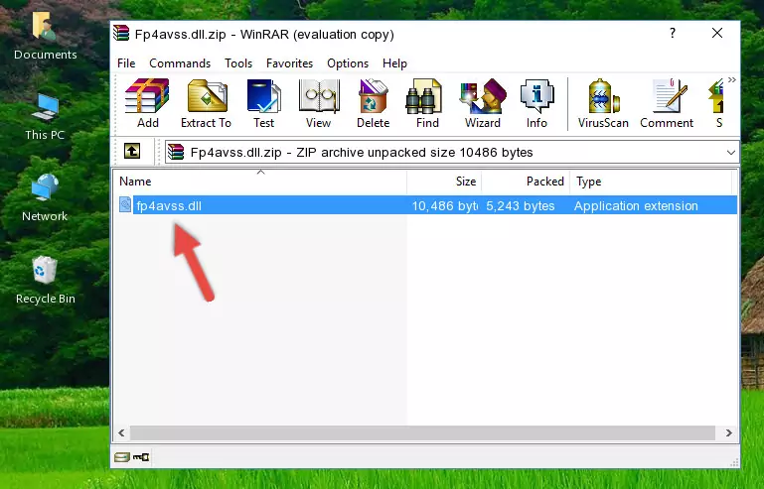Open the Favorites menu
Image resolution: width=764 pixels, height=489 pixels.
tap(289, 63)
